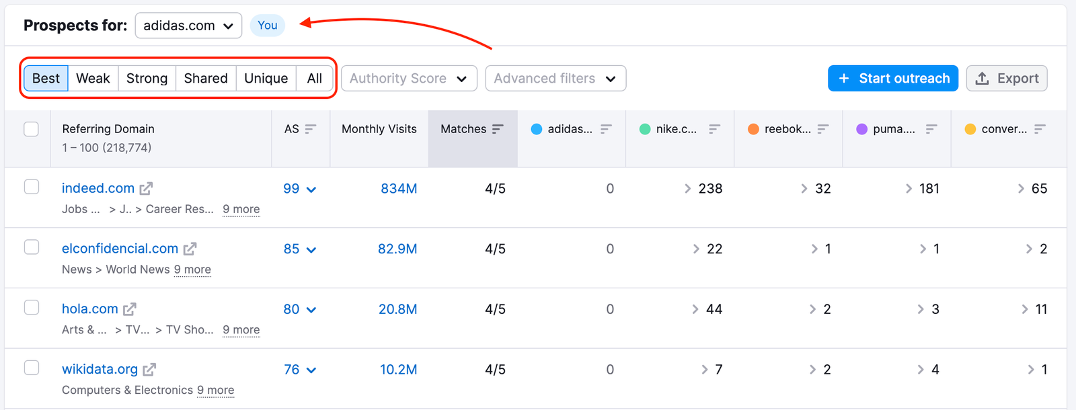This screenshot has width=1076, height=410.
Task: Show 9 more categories for wikidata.org
Action: pos(216,391)
